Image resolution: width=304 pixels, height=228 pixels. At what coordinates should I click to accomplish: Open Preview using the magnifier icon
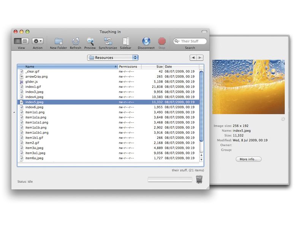(90, 41)
